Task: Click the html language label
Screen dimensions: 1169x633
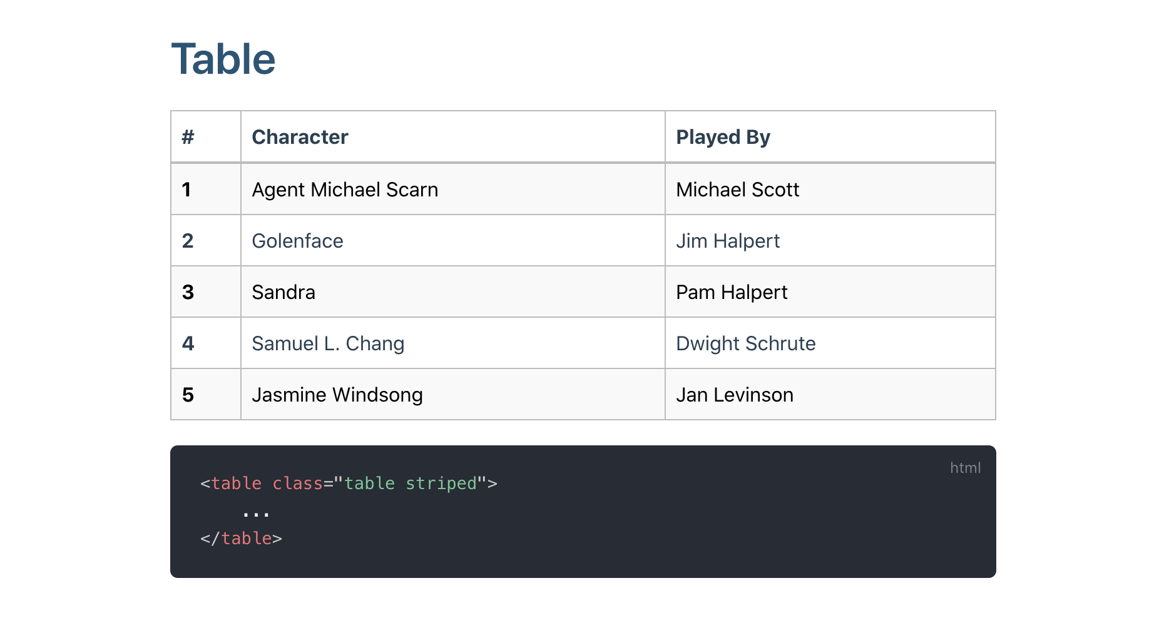Action: point(965,467)
